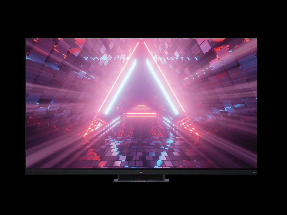Click the small badge at bottom-right bezel

[254, 172]
